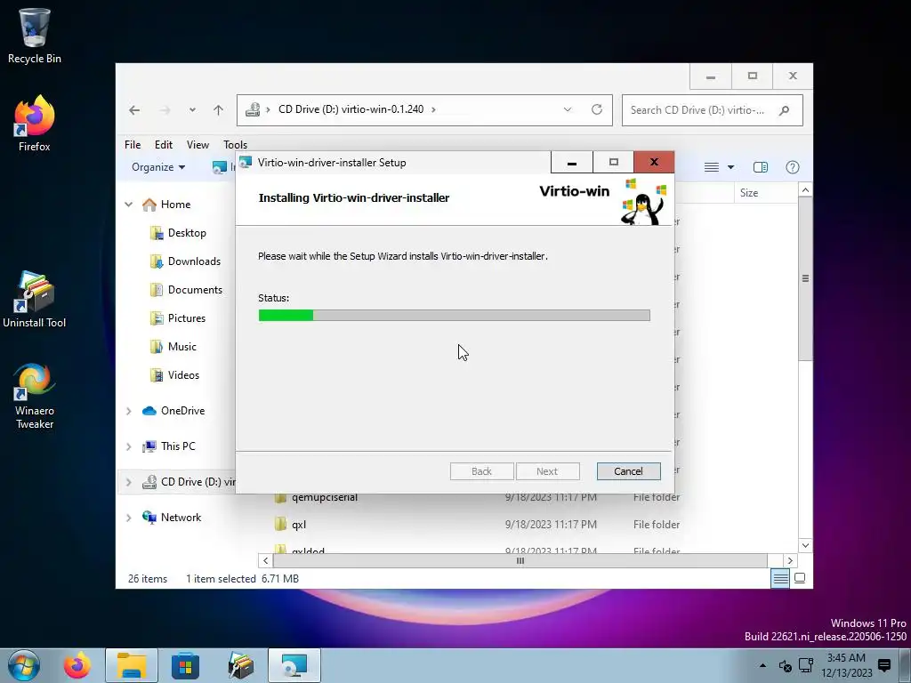Image resolution: width=911 pixels, height=683 pixels.
Task: Select Music in navigation pane
Action: coord(181,347)
